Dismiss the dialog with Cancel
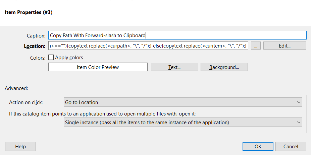311x155 pixels. [x=291, y=147]
